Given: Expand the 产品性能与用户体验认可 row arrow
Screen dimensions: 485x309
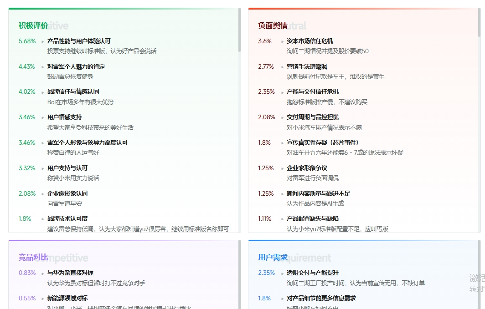Looking at the screenshot, I should [43, 41].
